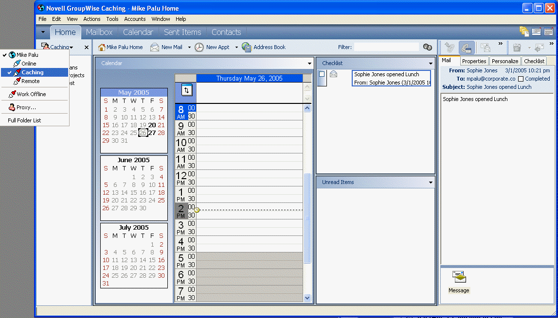Open the Mike Palu Home house icon
The image size is (558, 318).
pos(102,47)
